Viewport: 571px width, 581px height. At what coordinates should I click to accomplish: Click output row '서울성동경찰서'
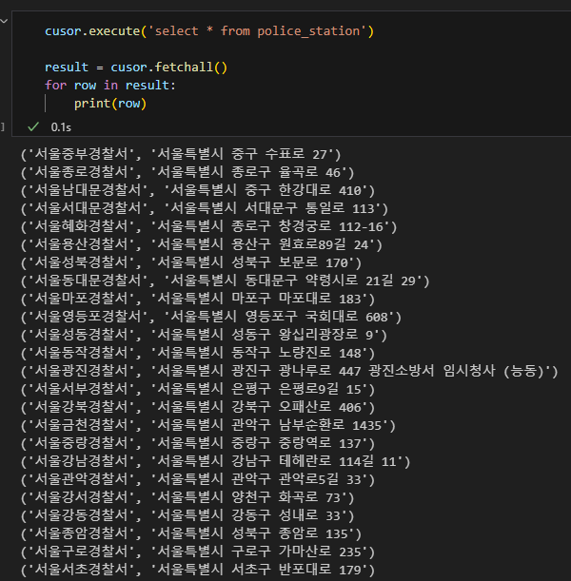pos(205,335)
